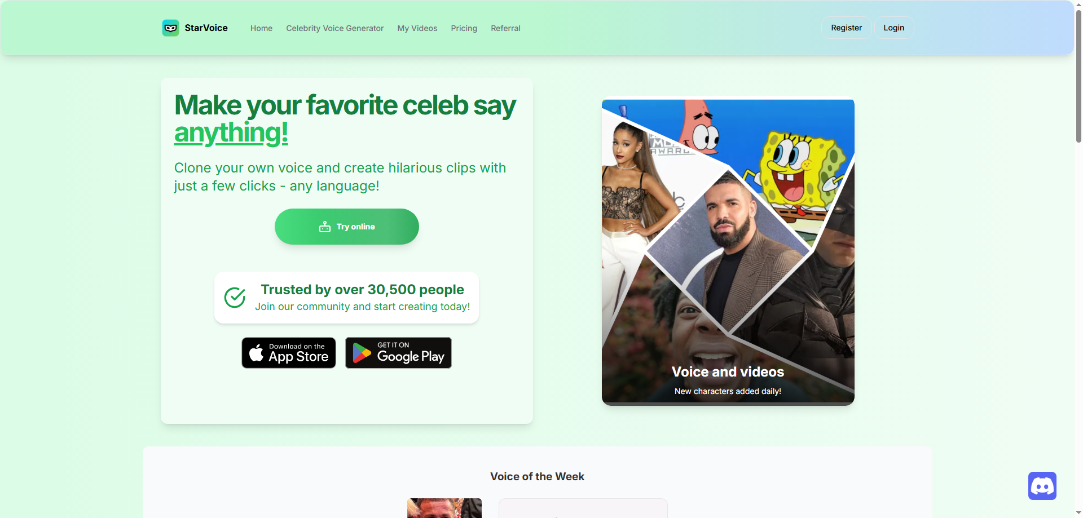Open the Discord chat icon
Image resolution: width=1083 pixels, height=518 pixels.
(x=1042, y=486)
